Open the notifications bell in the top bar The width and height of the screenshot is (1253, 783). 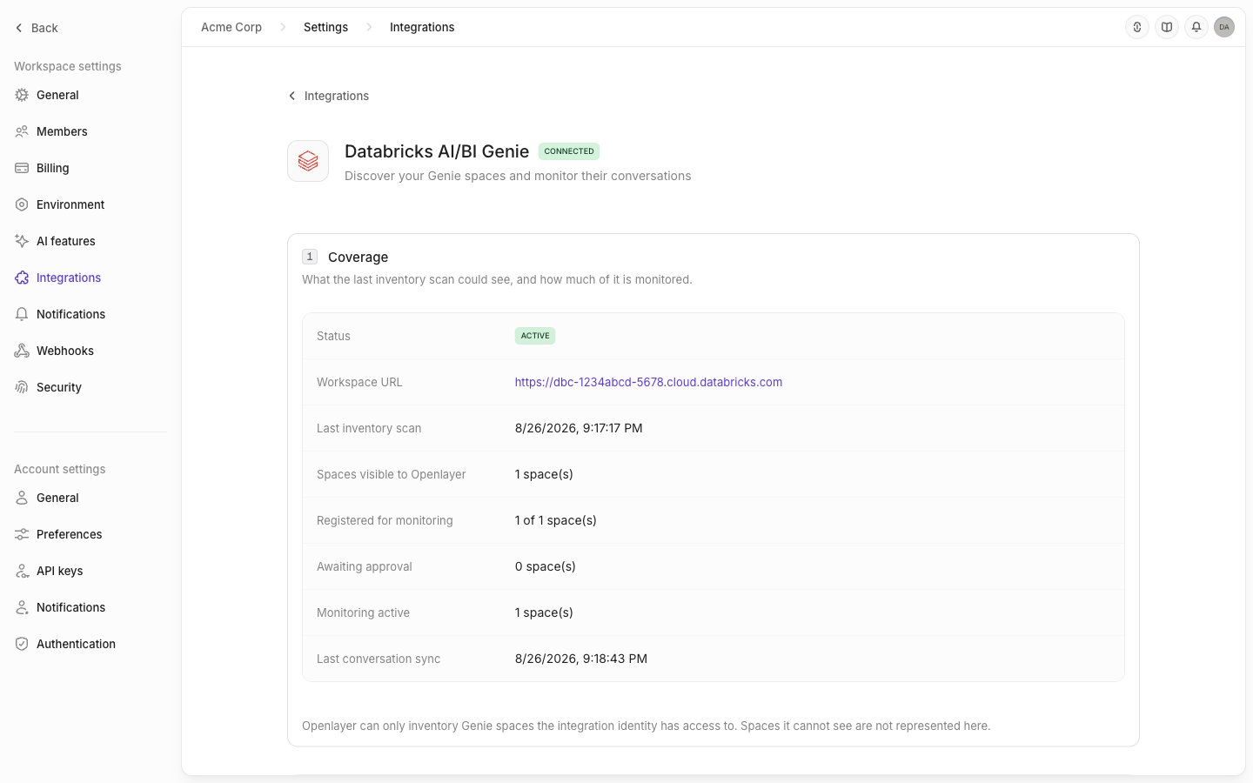tap(1196, 27)
